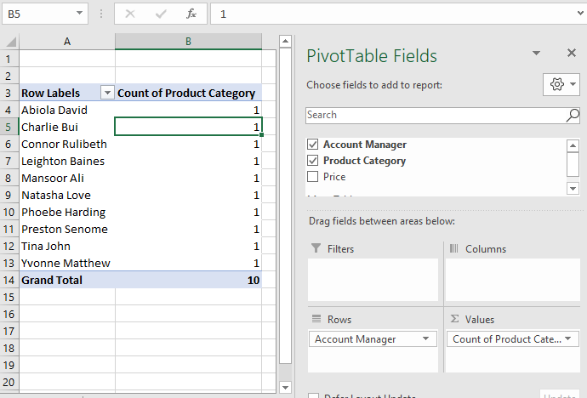Check the Price field checkbox
Screen dimensions: 587x398
[312, 177]
